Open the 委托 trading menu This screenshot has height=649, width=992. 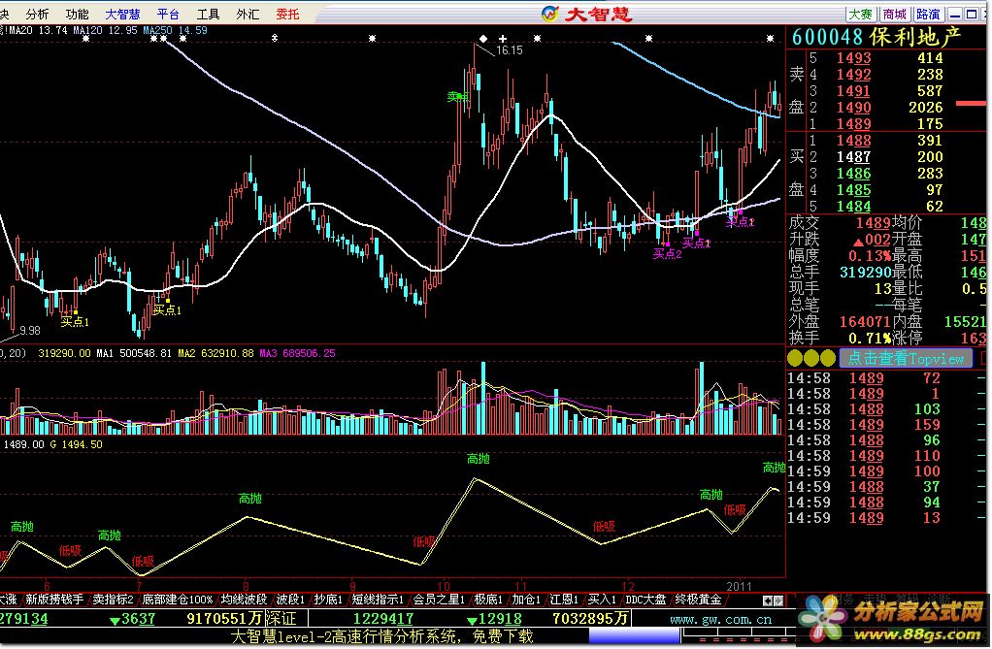[288, 14]
